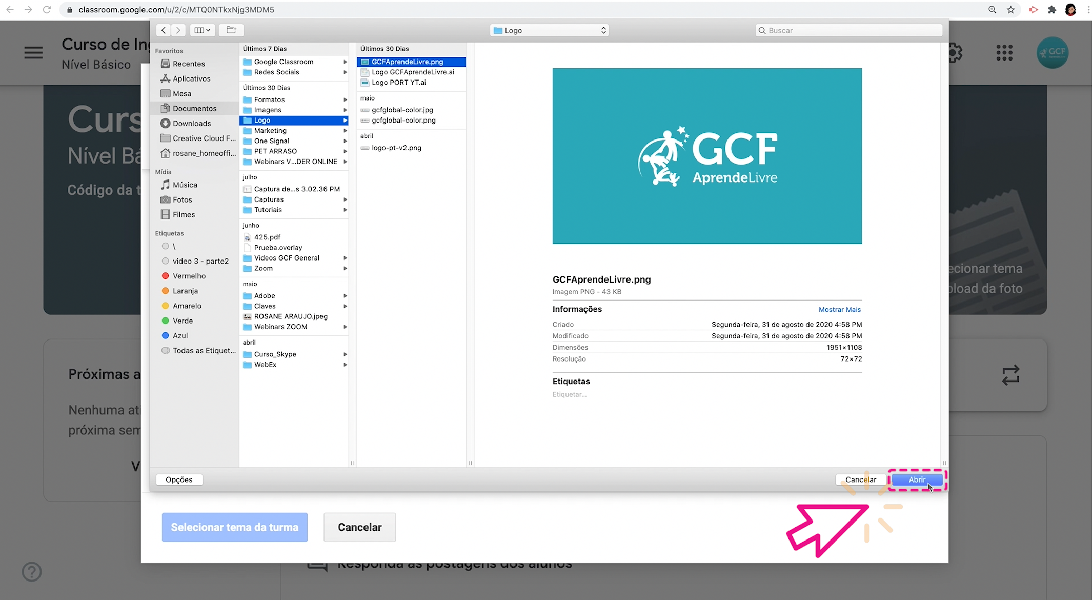This screenshot has width=1092, height=600.
Task: Open the Classroom main hamburger menu
Action: [33, 52]
